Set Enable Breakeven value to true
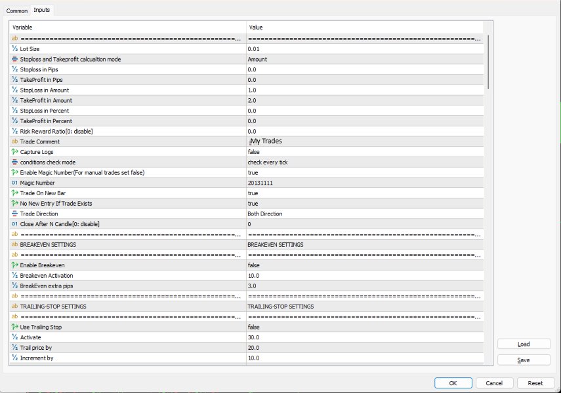This screenshot has width=561, height=393. (361, 265)
